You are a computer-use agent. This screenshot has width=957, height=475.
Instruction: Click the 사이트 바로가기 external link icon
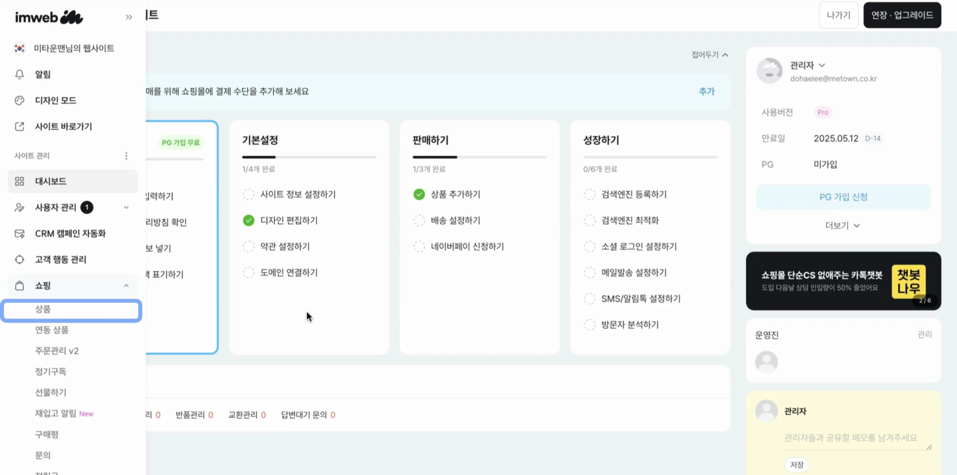(x=19, y=126)
